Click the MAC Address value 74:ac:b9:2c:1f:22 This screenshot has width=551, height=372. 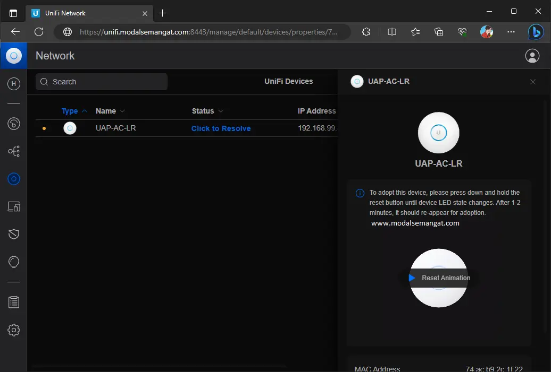tap(494, 369)
